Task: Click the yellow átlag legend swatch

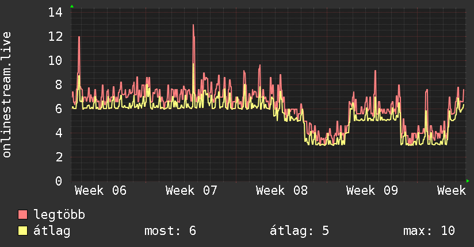Action: coord(22,231)
